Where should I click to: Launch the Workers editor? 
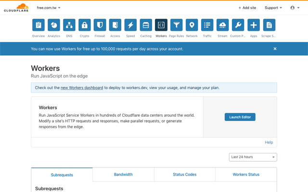[240, 117]
